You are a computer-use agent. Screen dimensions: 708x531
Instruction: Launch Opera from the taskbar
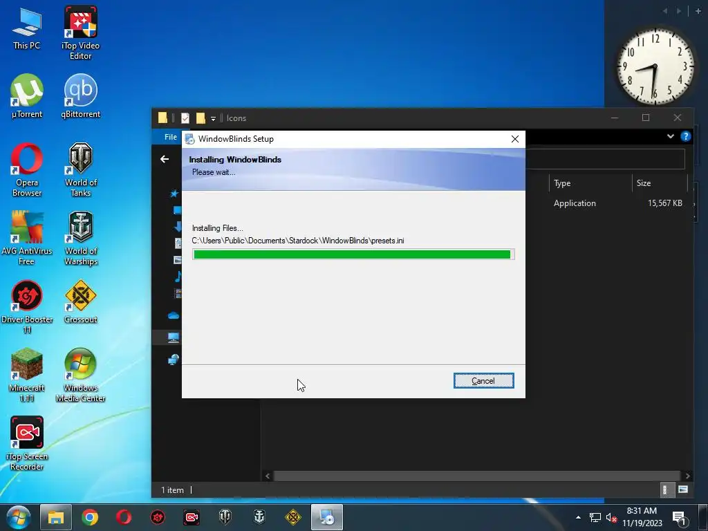click(x=124, y=517)
